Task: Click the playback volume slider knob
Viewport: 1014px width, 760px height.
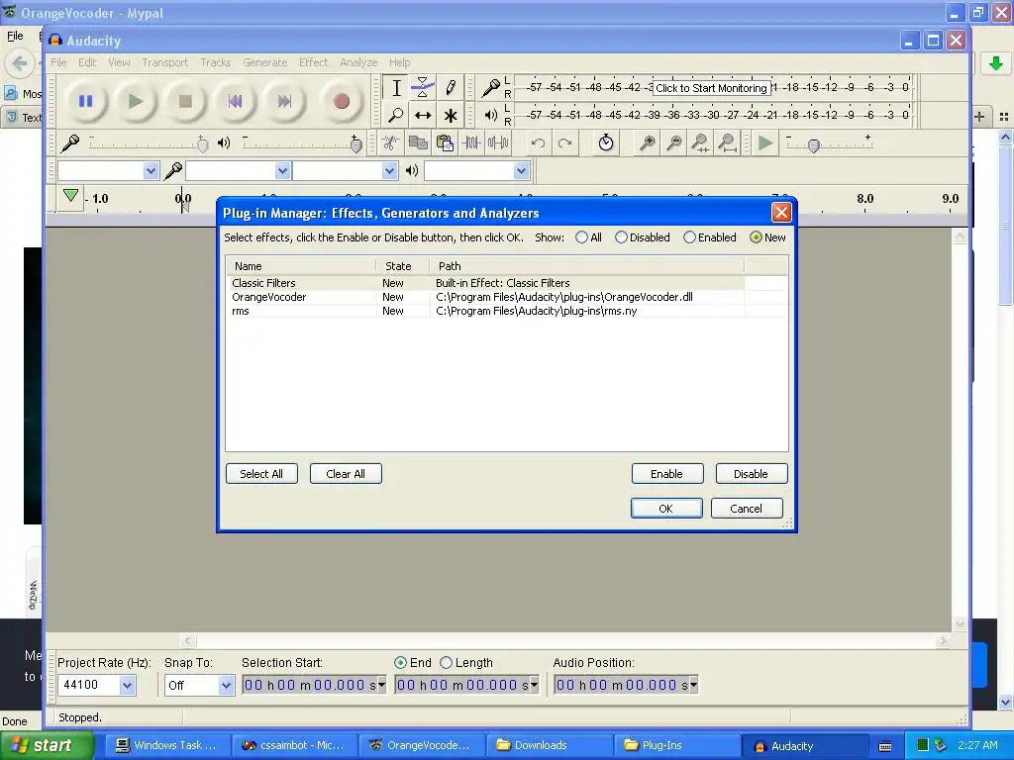Action: click(x=355, y=144)
